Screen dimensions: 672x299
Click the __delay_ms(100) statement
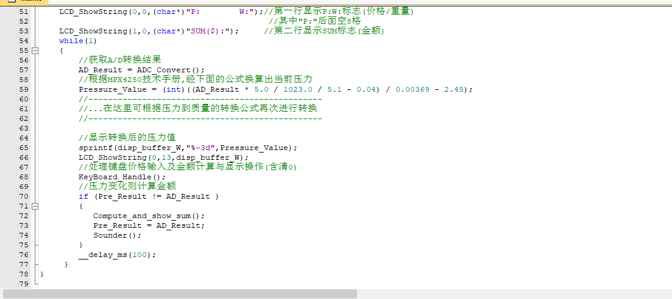(117, 255)
